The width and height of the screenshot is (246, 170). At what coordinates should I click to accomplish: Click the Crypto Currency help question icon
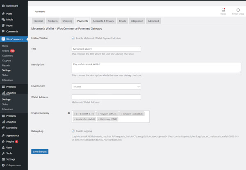69,113
